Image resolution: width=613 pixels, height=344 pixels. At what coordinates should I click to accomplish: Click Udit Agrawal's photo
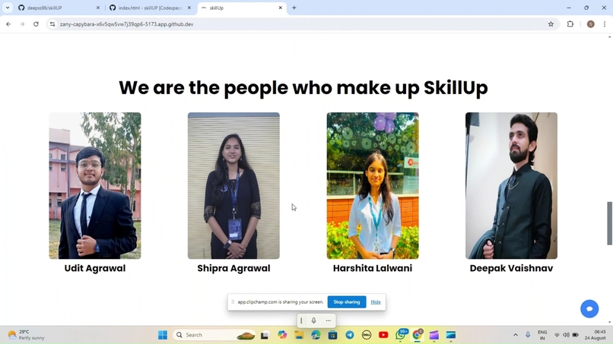point(95,185)
